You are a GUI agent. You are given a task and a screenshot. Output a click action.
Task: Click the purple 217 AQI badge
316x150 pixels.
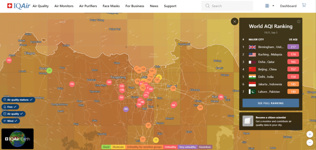[x=293, y=47]
